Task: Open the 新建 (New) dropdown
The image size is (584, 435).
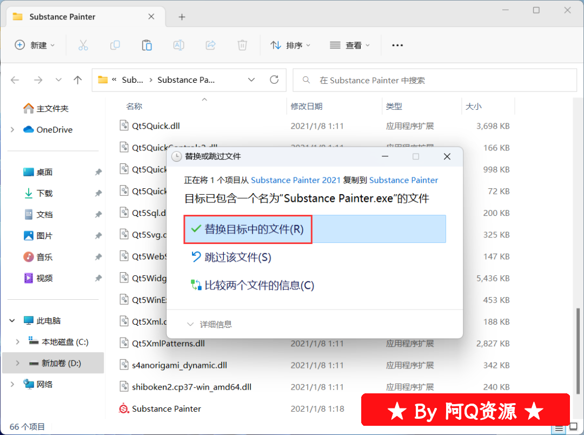Action: (35, 45)
